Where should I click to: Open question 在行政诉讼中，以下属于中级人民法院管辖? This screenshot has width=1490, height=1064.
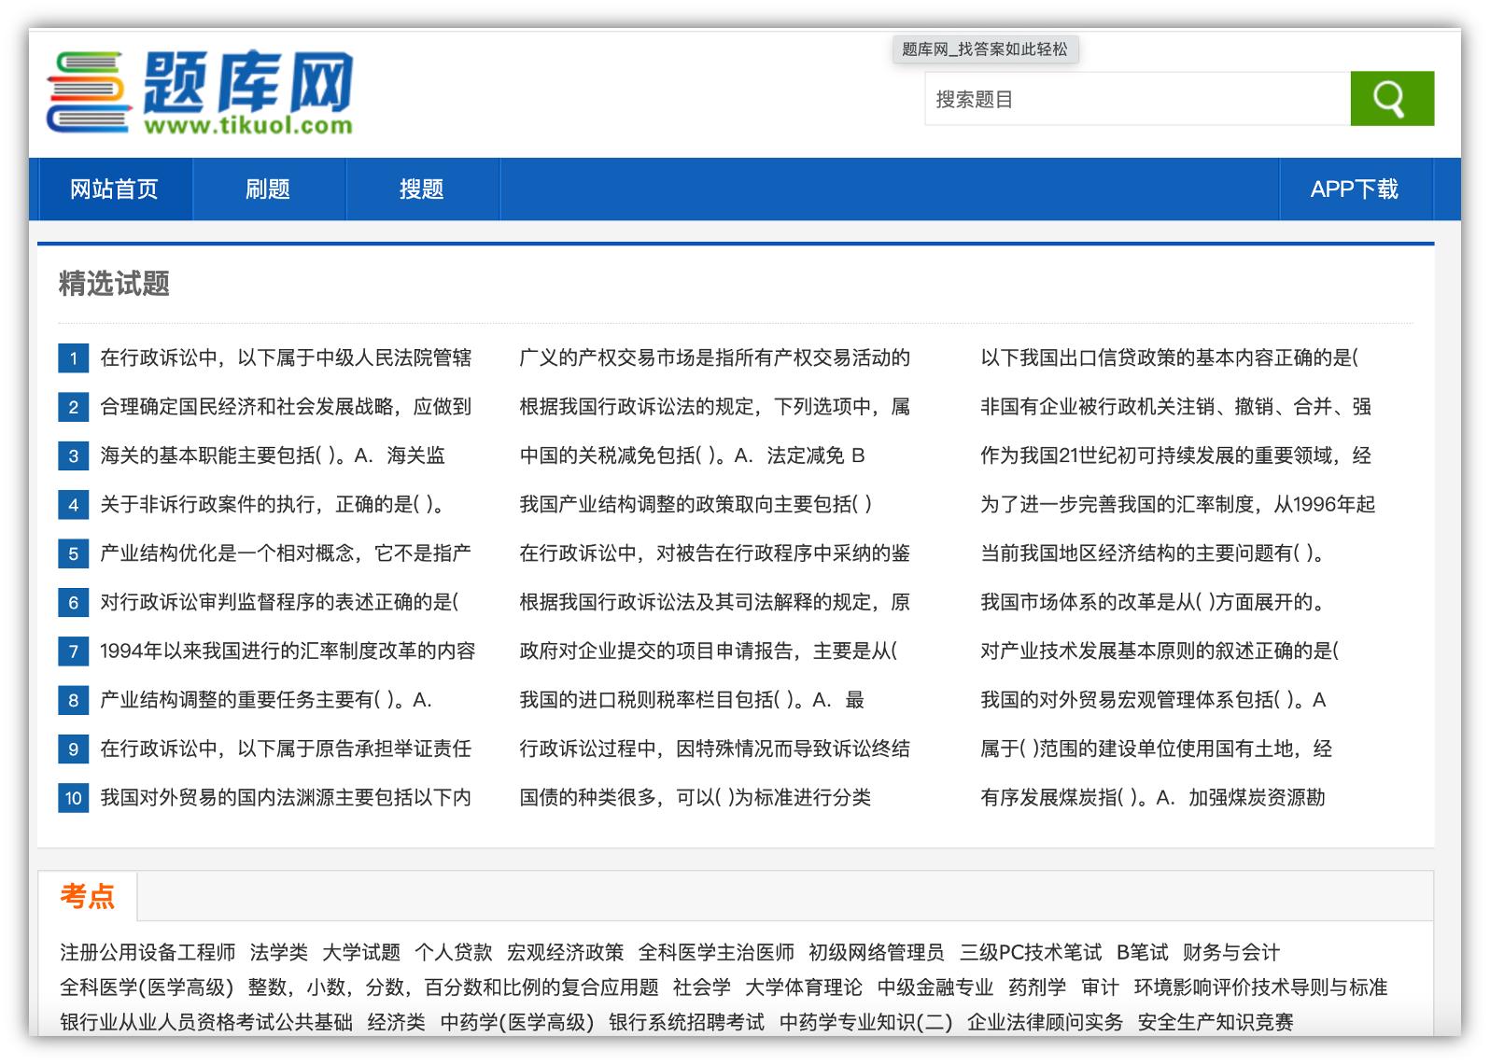click(286, 357)
